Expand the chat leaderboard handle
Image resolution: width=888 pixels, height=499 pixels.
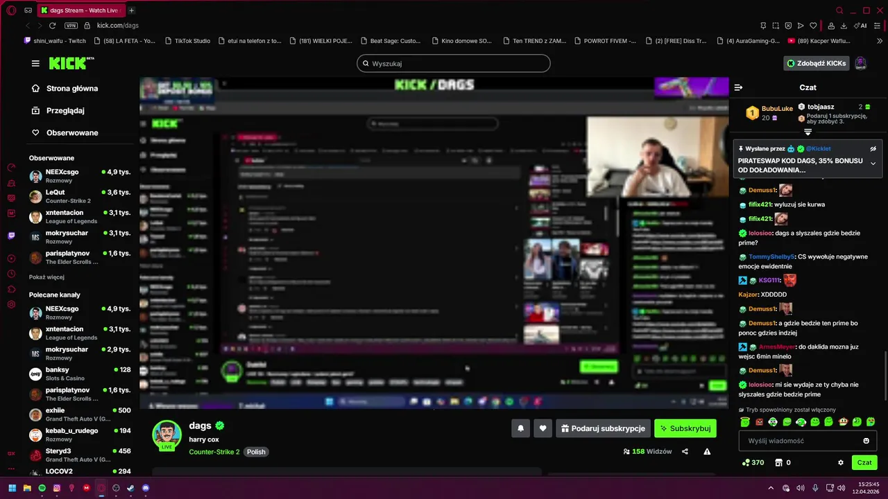point(808,132)
